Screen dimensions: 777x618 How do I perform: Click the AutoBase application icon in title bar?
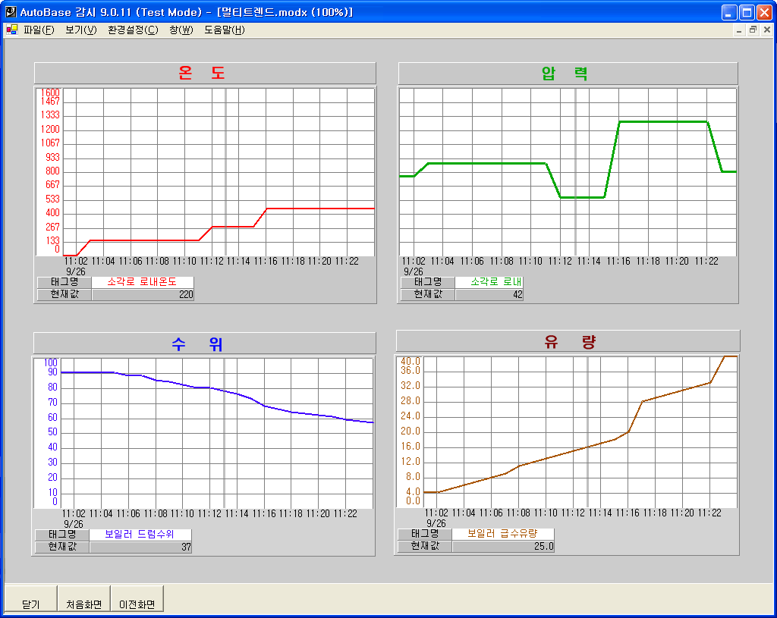click(x=11, y=12)
